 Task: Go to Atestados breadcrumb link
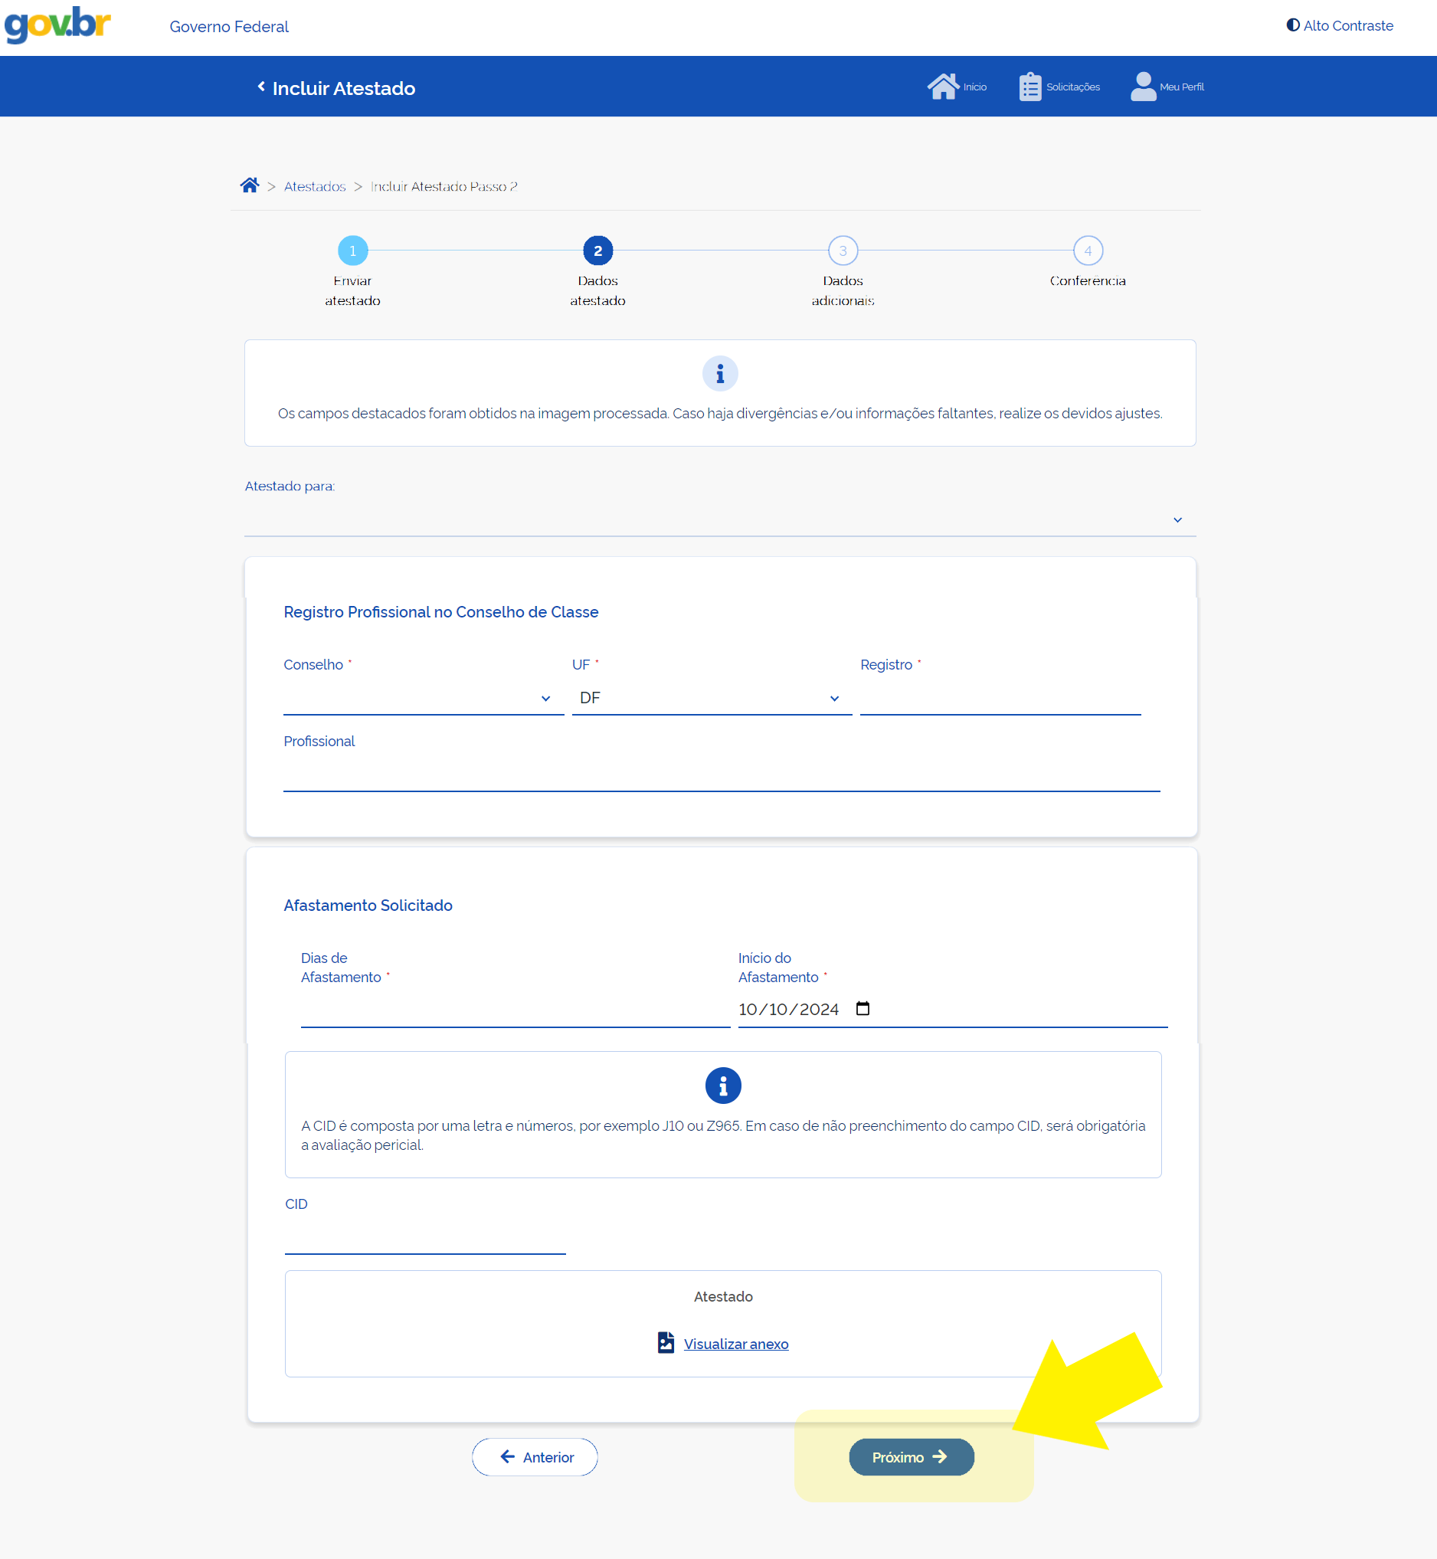coord(314,187)
